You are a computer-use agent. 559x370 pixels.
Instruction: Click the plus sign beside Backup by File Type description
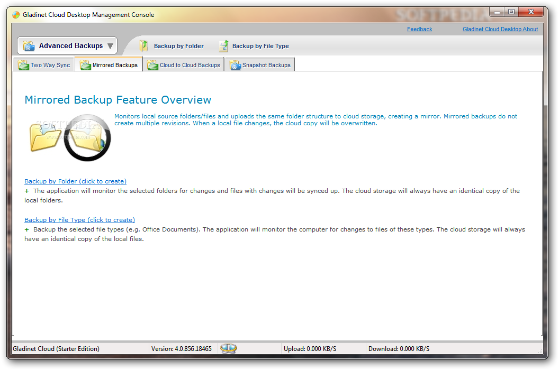(x=27, y=230)
